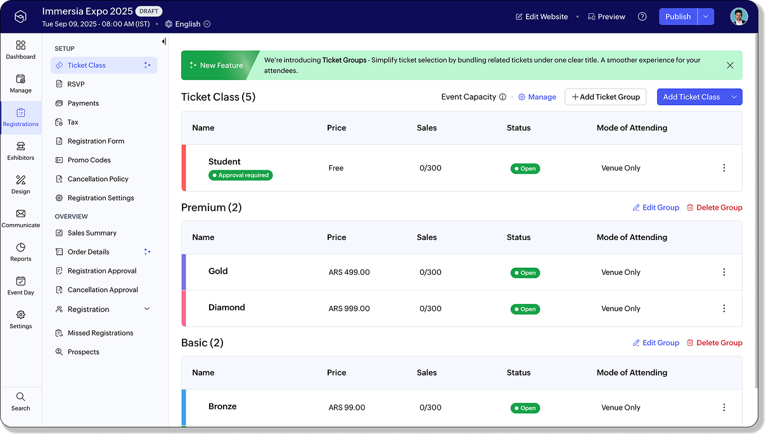This screenshot has height=435, width=766.
Task: Open the Event Day calendar icon
Action: 21,281
